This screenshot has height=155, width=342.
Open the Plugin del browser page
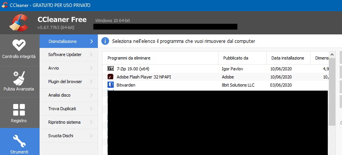tap(69, 82)
